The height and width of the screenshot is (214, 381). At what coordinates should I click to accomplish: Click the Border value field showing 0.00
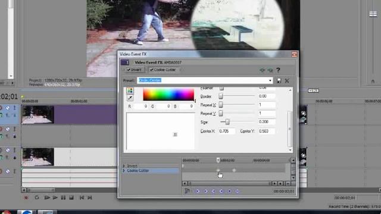[x=266, y=96]
